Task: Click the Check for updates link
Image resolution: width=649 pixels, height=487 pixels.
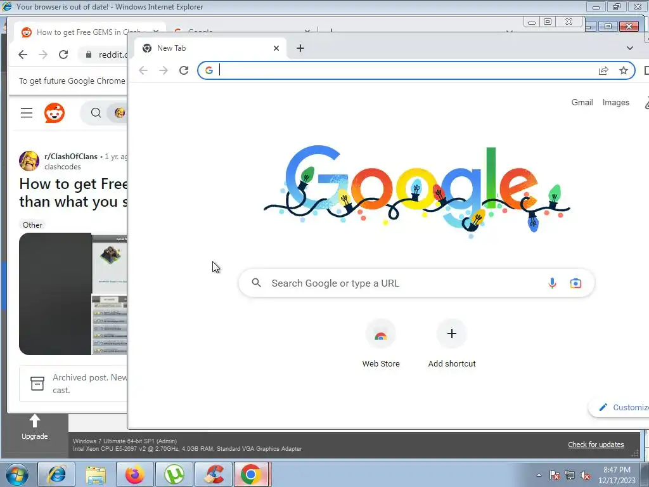Action: (596, 445)
